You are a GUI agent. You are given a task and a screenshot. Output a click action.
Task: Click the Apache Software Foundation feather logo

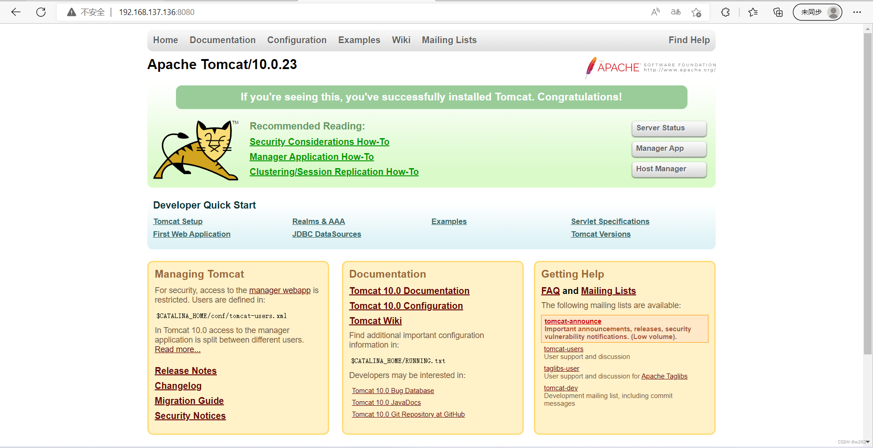click(650, 68)
